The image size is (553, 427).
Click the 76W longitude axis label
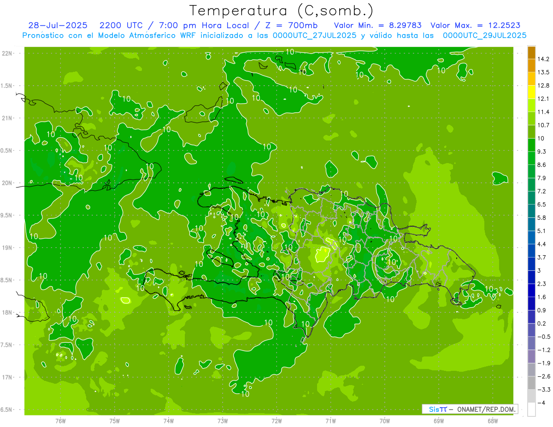coord(60,421)
